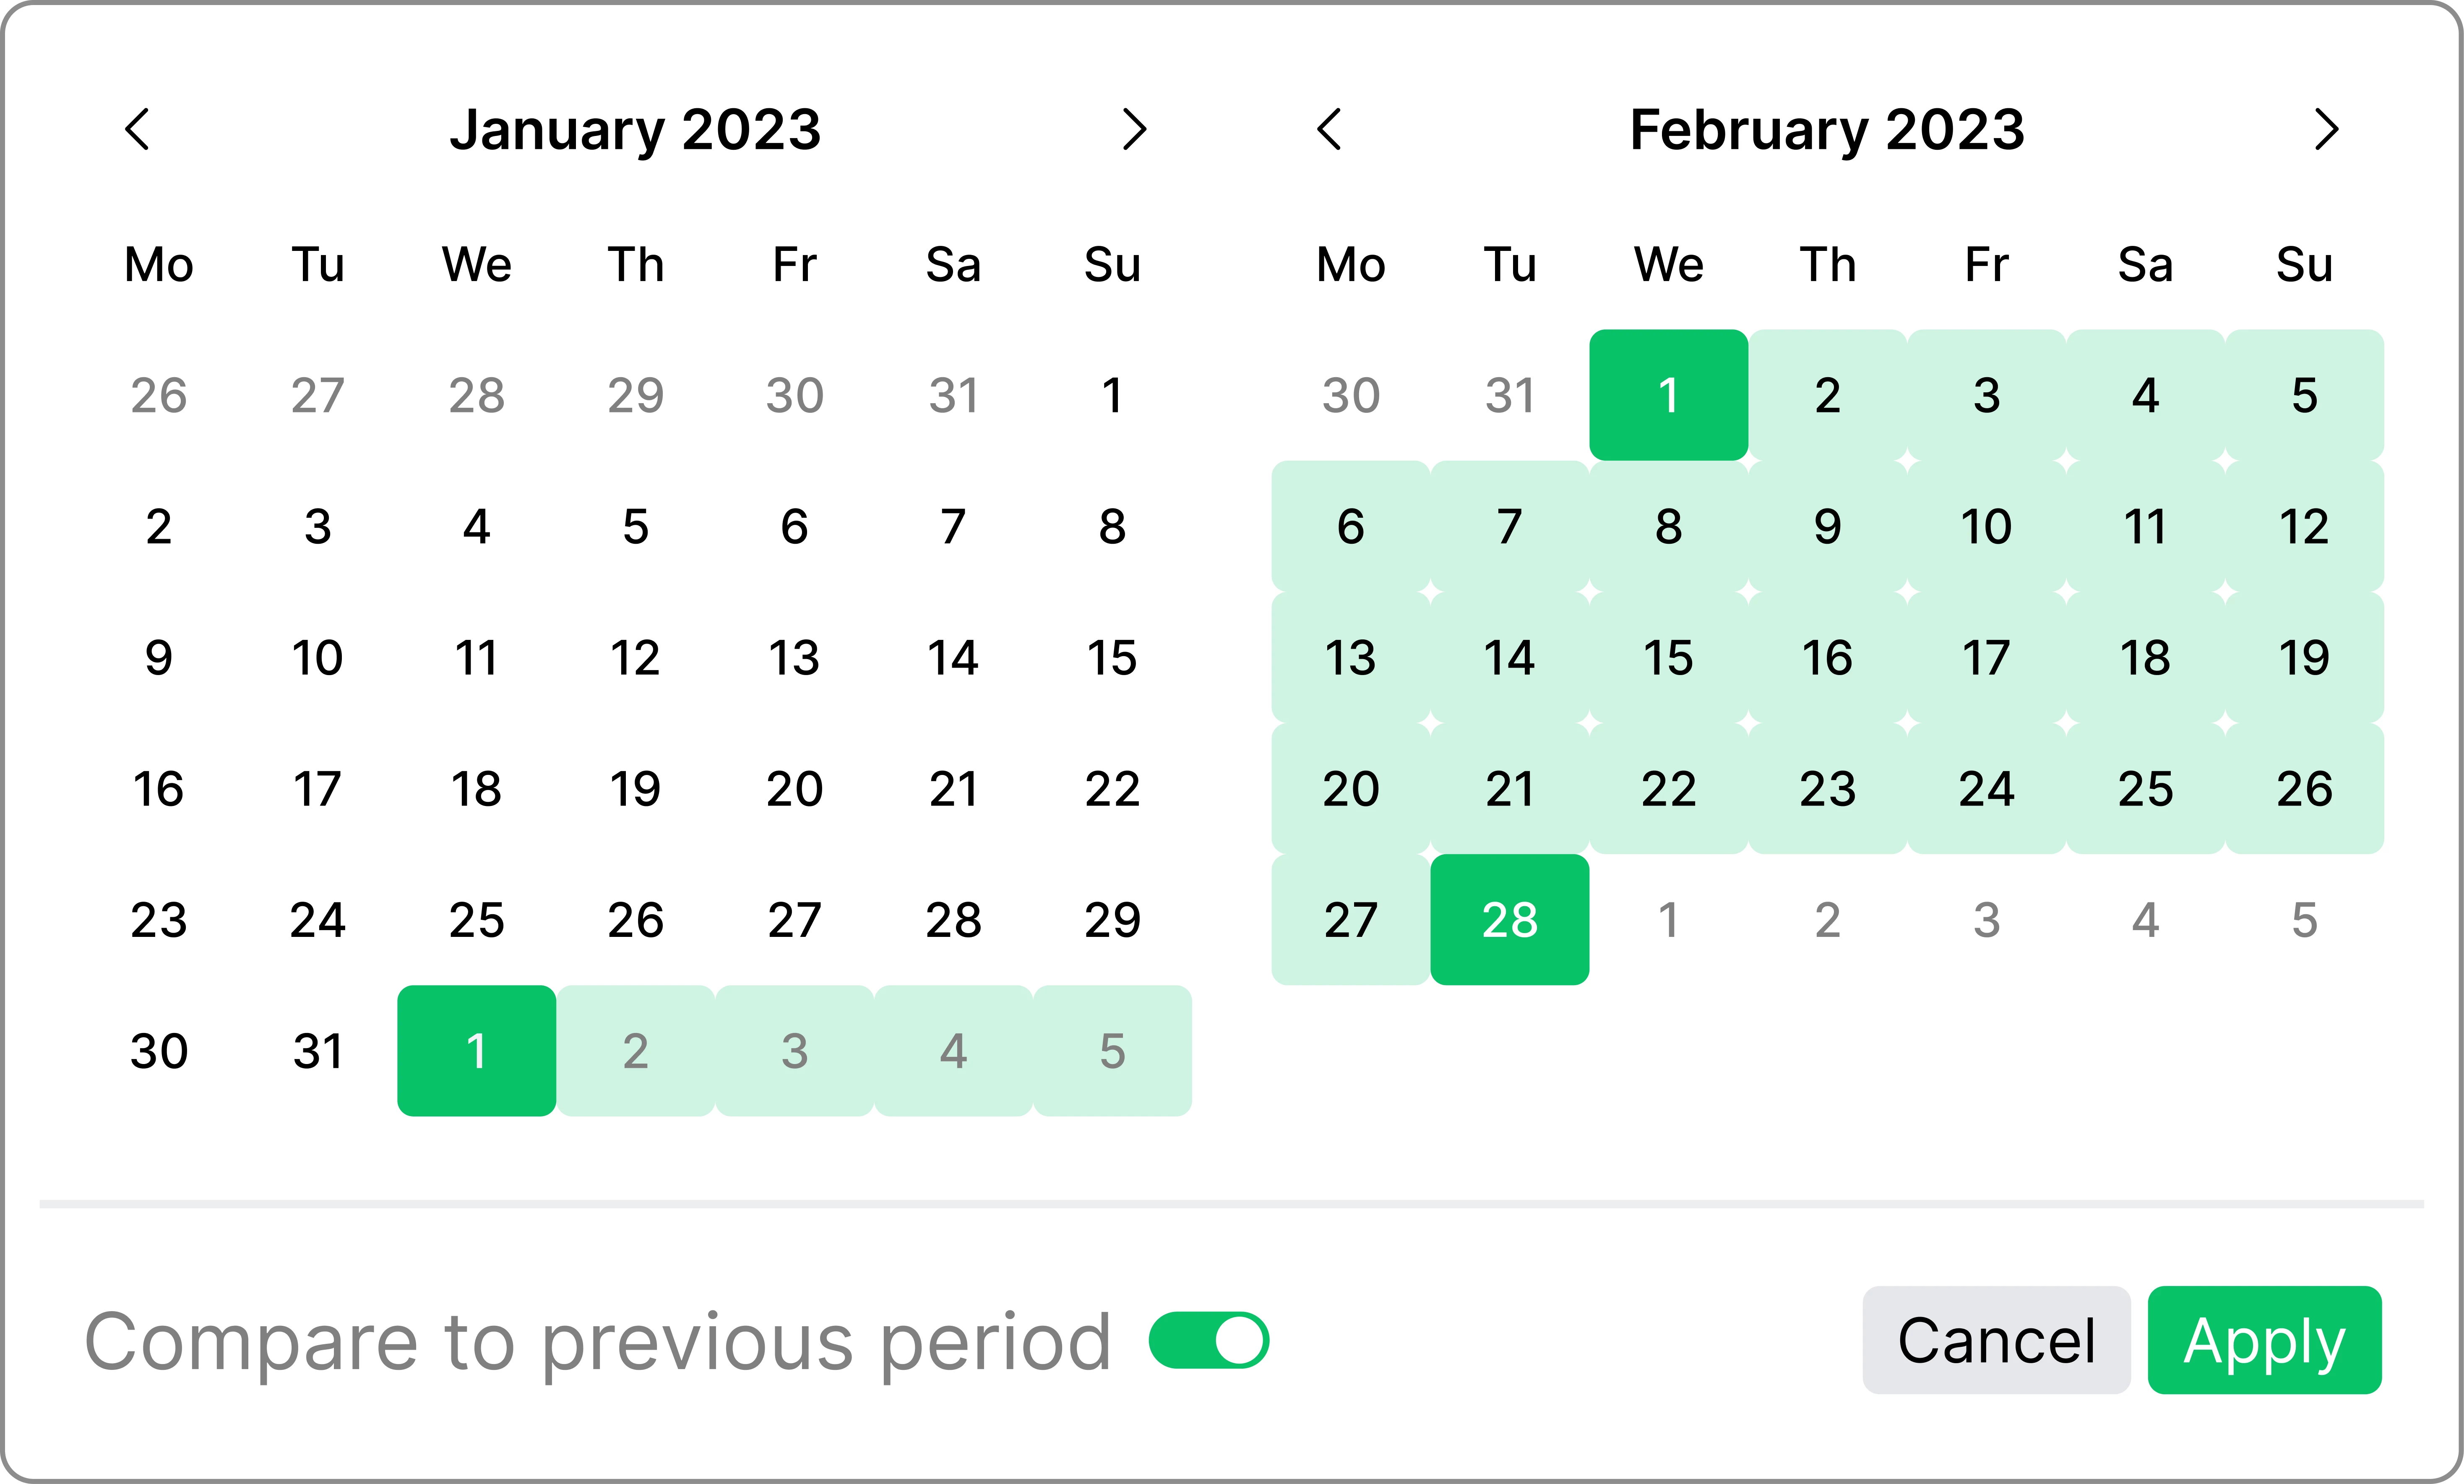Select February 1 start date
2464x1484 pixels.
(1668, 395)
